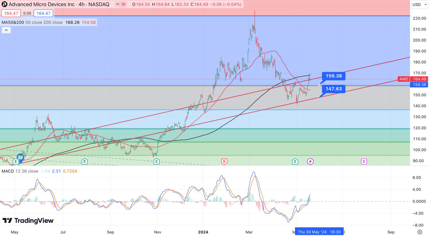Viewport: 429px width, 236px height.
Task: Click the AMD company logo icon
Action: (4, 4)
